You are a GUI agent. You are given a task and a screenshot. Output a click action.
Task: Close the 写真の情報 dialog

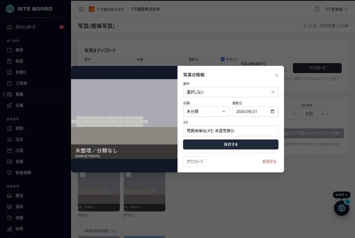click(x=277, y=75)
